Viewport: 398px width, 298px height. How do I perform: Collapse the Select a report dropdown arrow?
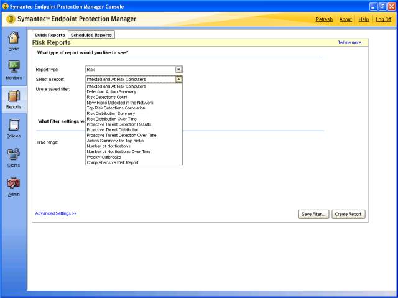[x=178, y=80]
